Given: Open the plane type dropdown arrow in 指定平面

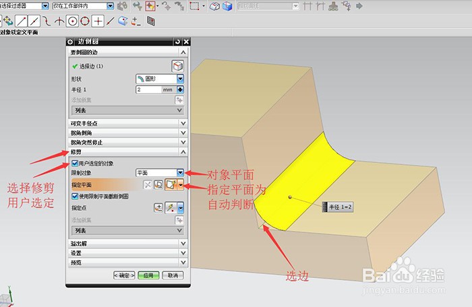Looking at the screenshot, I should point(180,184).
